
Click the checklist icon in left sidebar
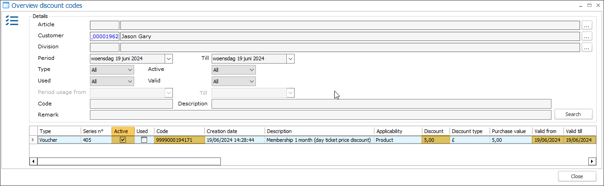pos(12,21)
